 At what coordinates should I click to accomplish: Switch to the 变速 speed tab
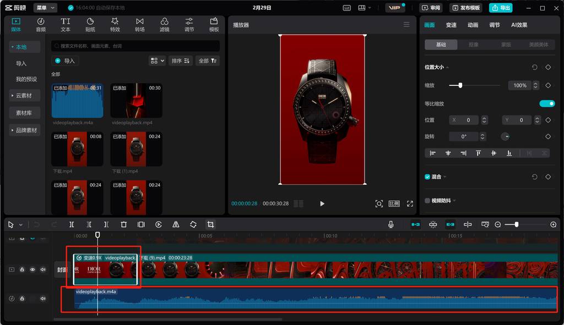451,25
